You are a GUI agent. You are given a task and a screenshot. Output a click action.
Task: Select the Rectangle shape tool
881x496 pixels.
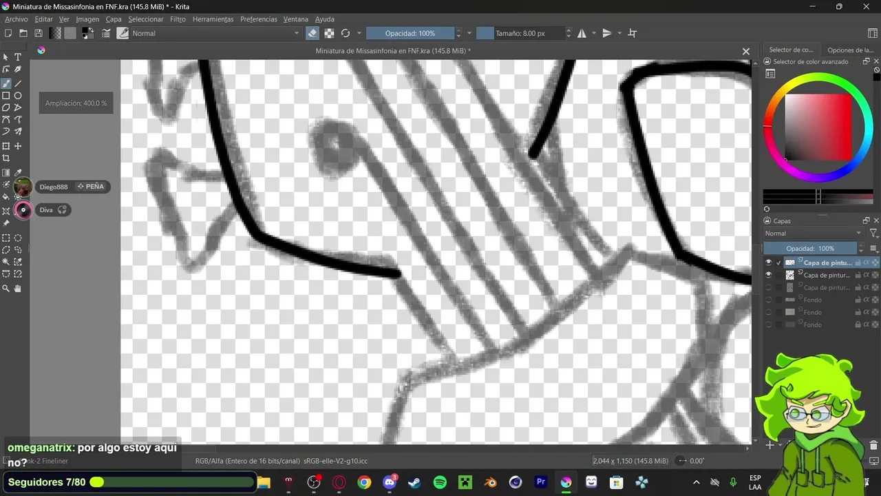[6, 96]
